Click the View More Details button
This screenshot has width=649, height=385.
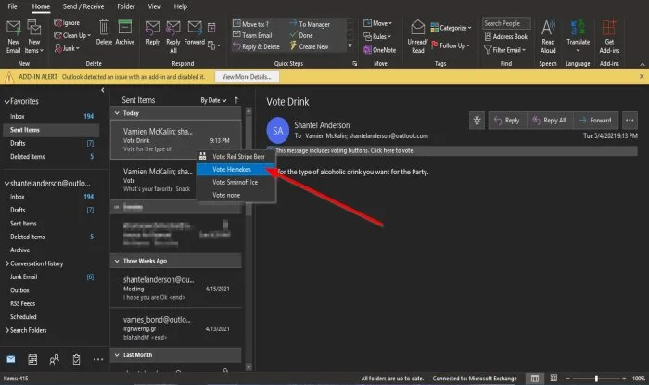(247, 77)
